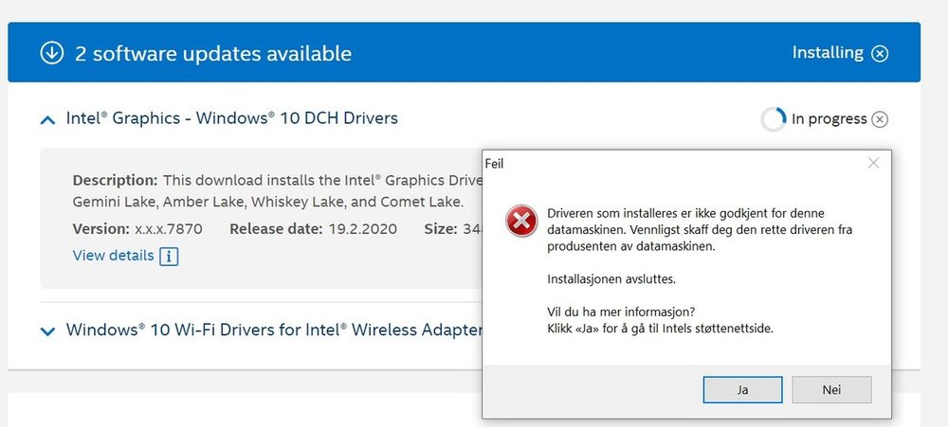Click the In progress label
948x427 pixels.
coord(829,119)
